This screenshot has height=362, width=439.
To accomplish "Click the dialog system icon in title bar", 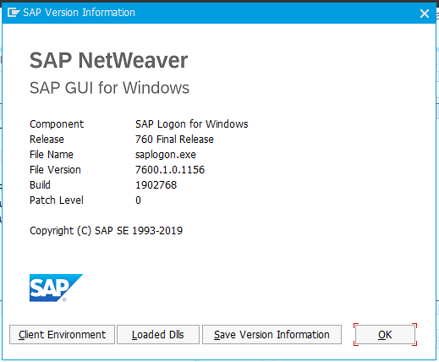I will (x=14, y=13).
